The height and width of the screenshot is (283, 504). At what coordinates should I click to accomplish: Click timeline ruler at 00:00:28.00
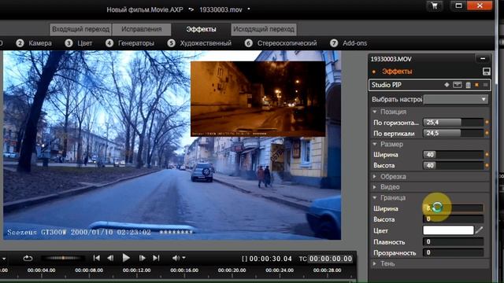tap(328, 270)
